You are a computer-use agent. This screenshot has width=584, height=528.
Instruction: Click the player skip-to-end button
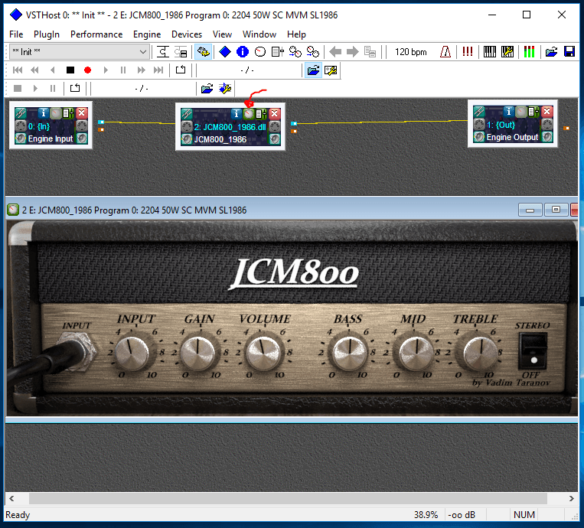tap(158, 70)
